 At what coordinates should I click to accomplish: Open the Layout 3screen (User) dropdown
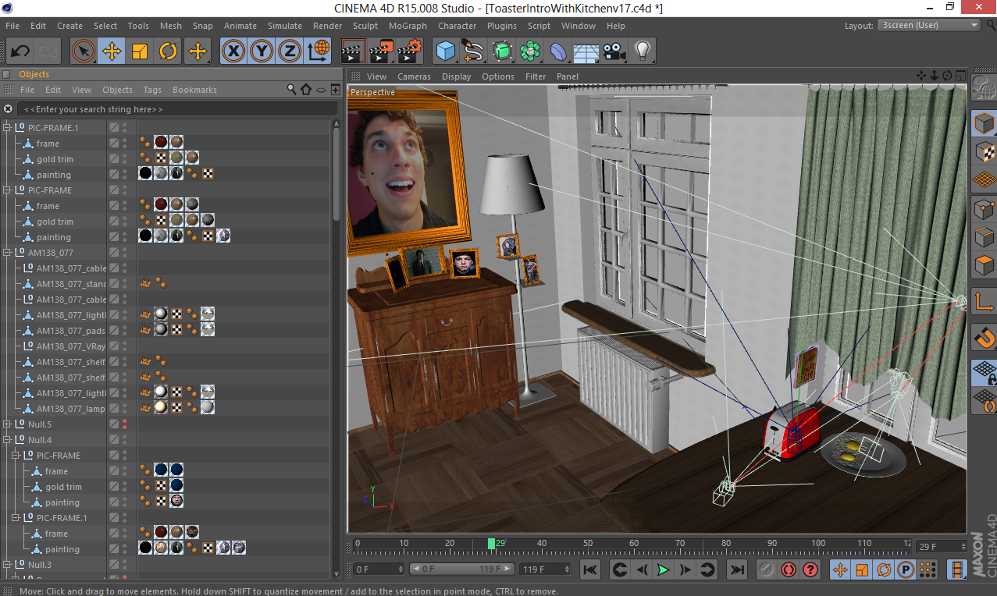(x=929, y=25)
